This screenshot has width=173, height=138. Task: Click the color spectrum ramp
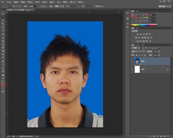(144, 25)
